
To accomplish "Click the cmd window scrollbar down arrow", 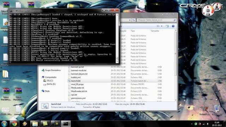I will pos(117,62).
